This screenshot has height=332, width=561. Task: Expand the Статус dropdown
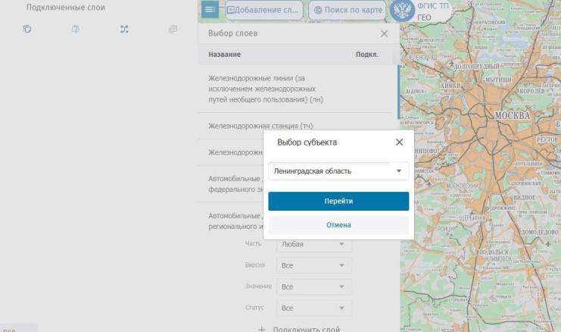(x=314, y=309)
